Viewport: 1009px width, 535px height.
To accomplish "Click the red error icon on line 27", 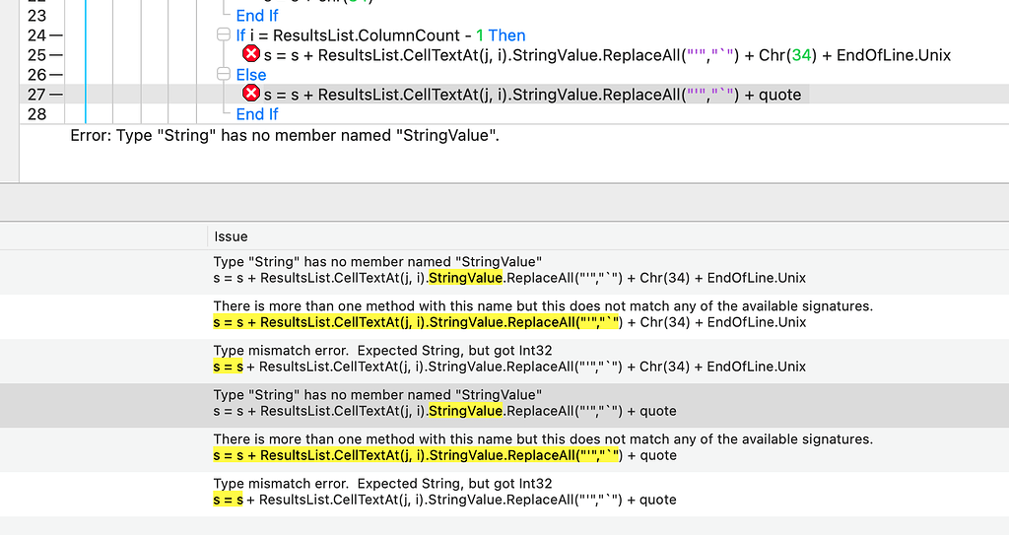I will tap(251, 94).
